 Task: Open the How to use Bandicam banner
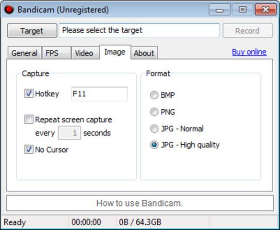click(140, 203)
